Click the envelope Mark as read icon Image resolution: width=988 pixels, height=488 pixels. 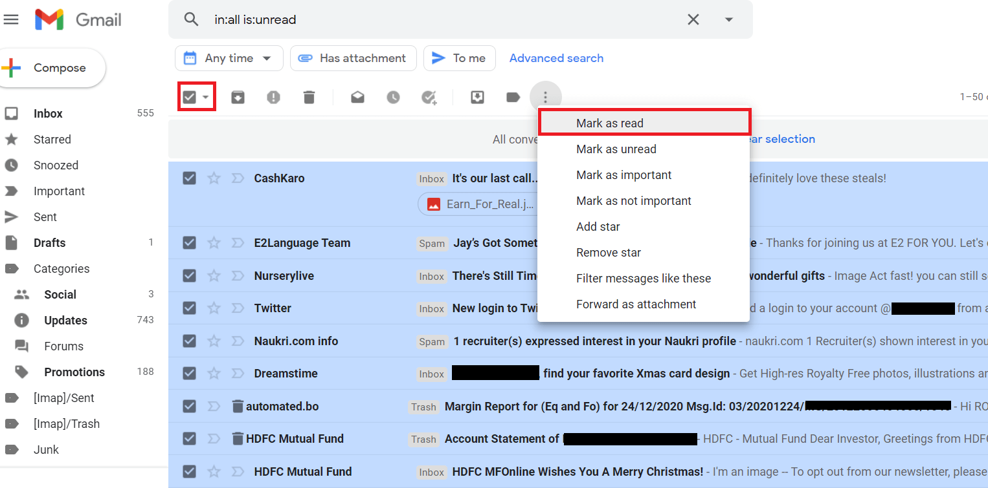(x=357, y=96)
